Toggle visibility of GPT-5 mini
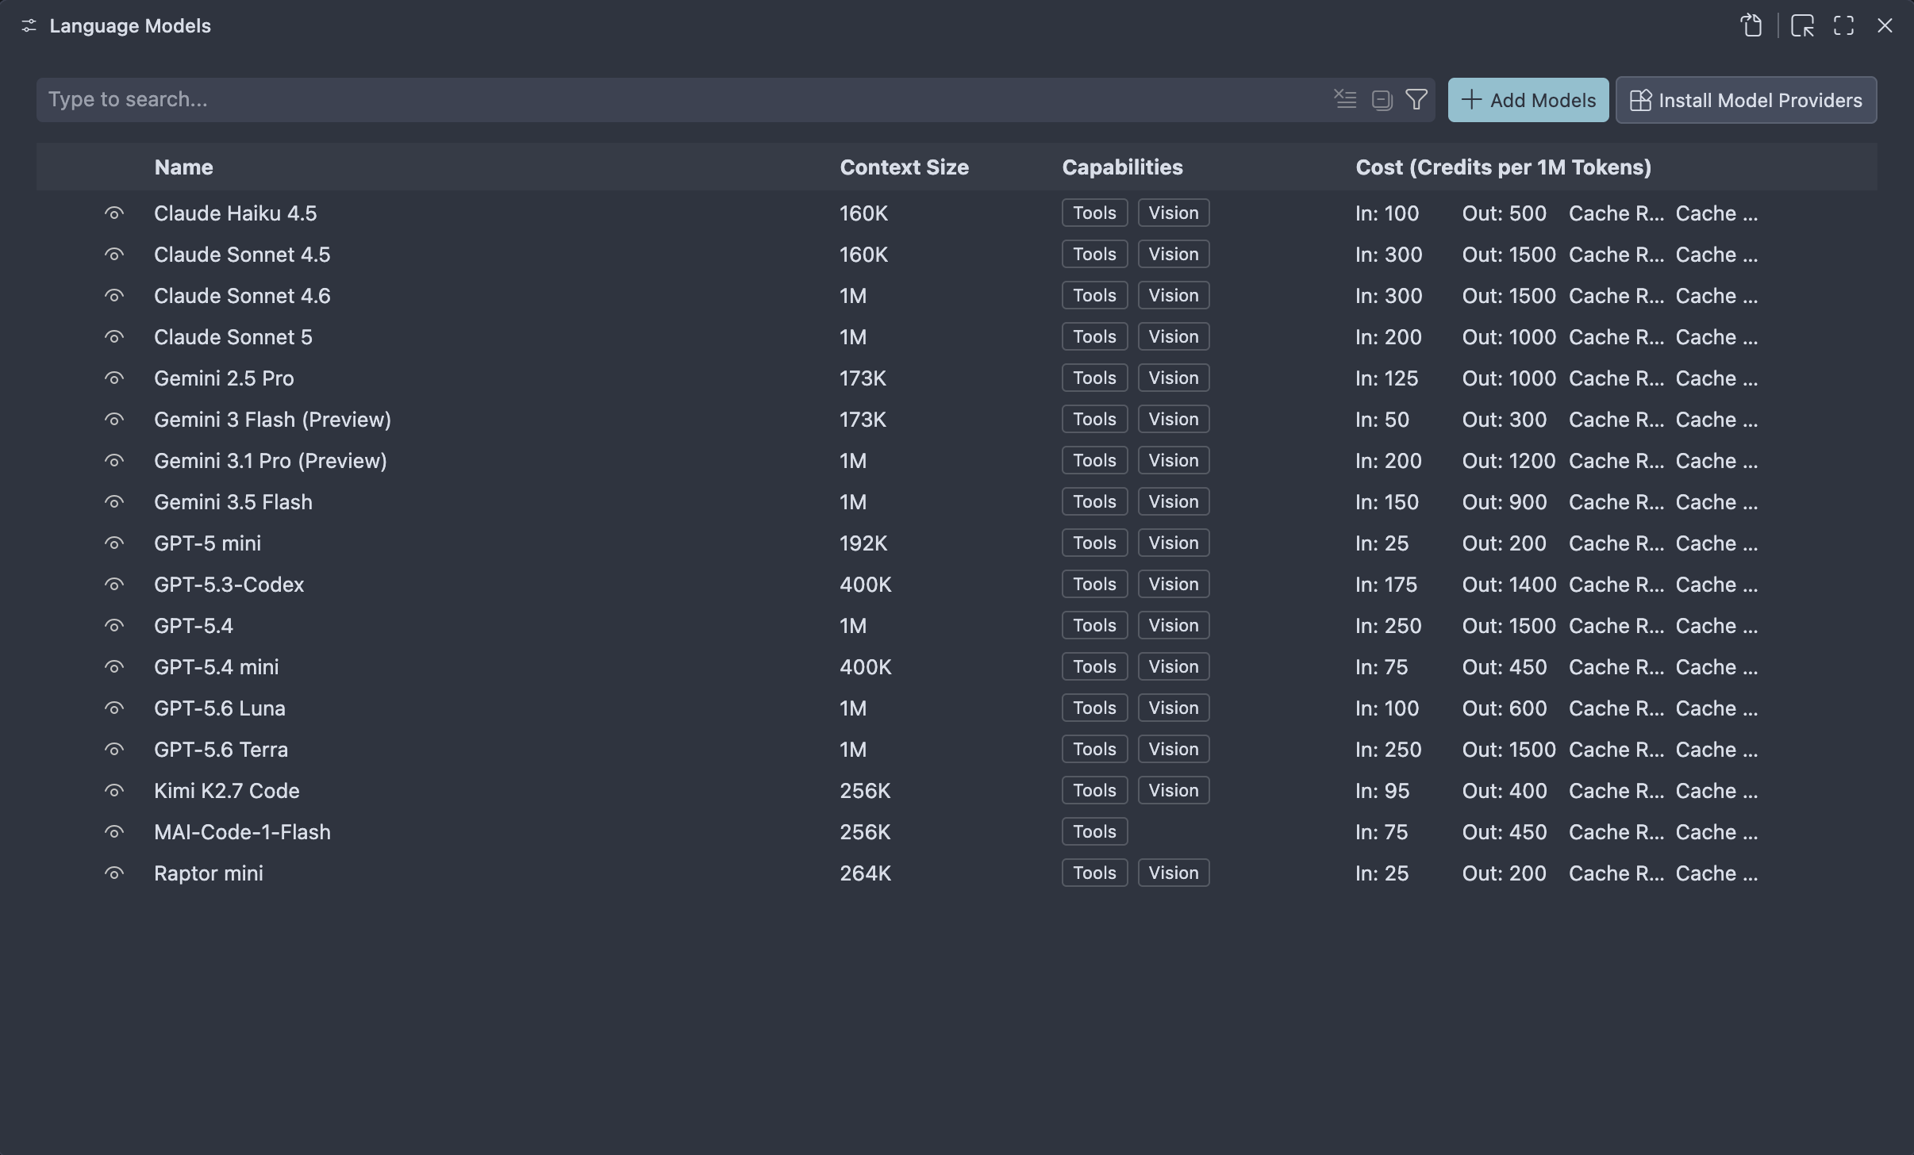 114,543
